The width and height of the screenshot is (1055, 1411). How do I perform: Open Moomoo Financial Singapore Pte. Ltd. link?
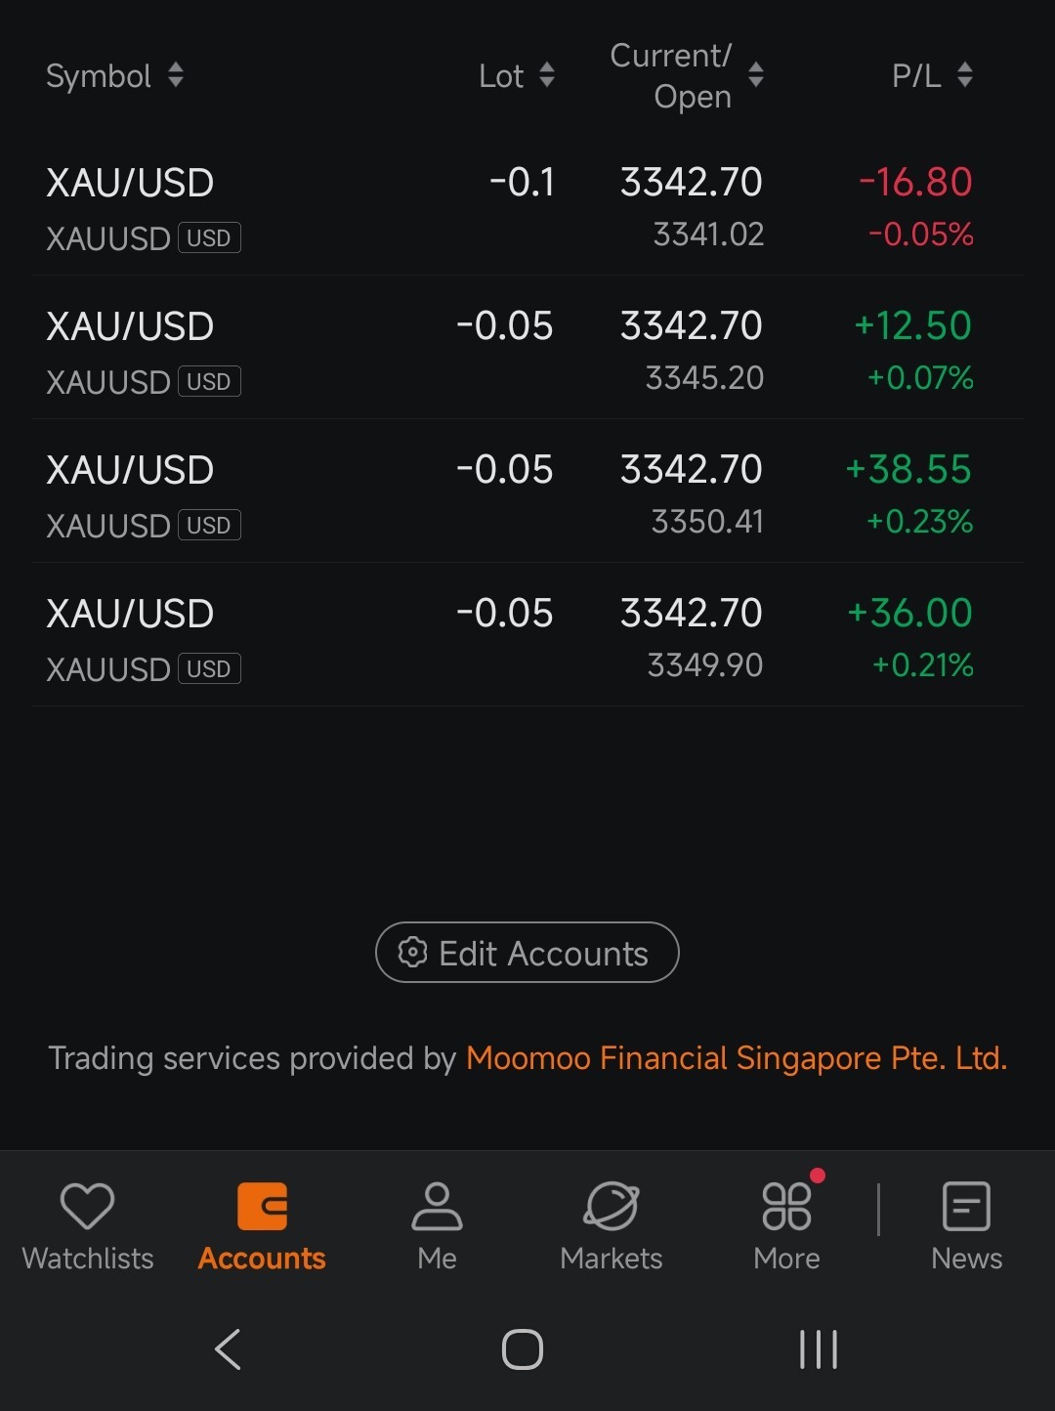coord(737,1058)
